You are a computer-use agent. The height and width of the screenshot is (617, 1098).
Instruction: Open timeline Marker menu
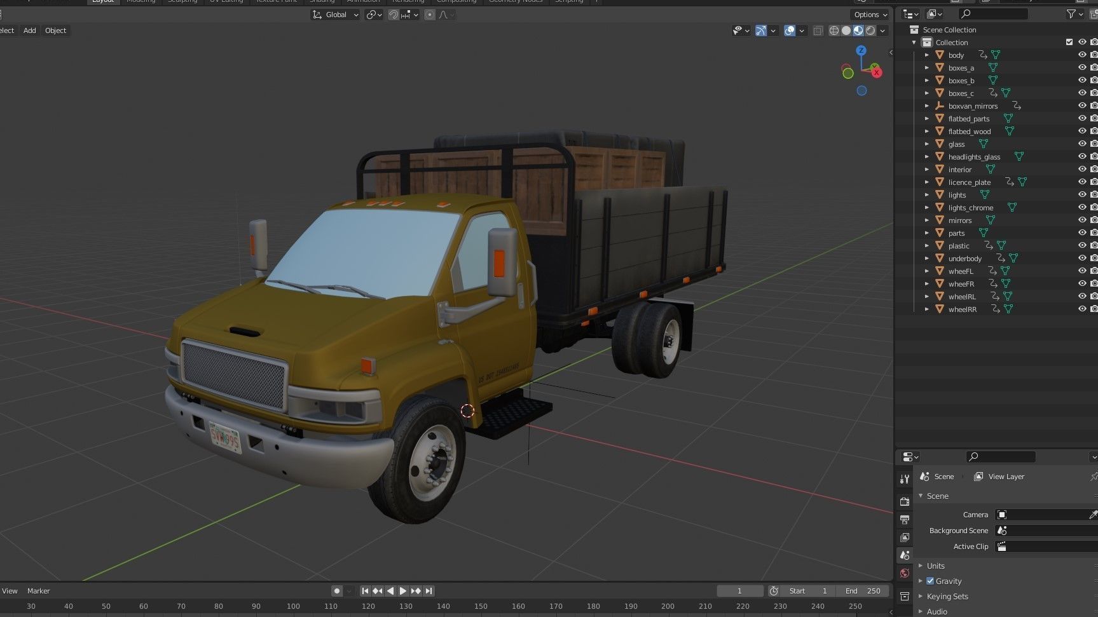coord(38,591)
